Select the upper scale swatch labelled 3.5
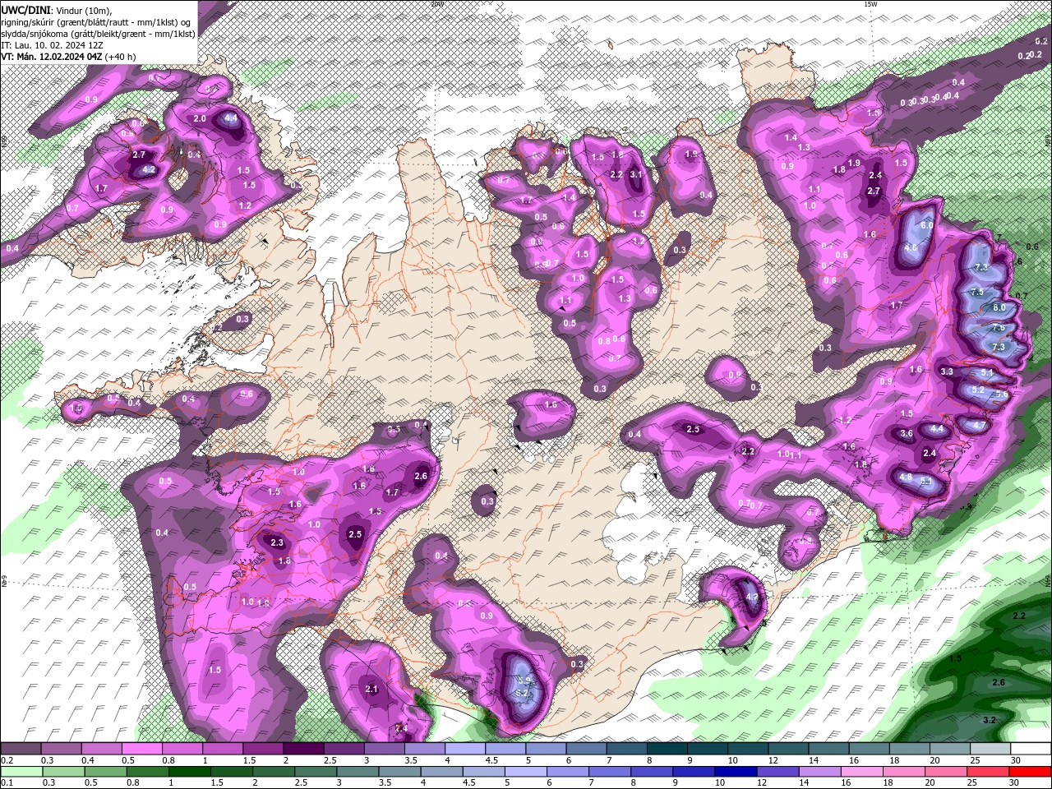The width and height of the screenshot is (1052, 789). point(425,748)
